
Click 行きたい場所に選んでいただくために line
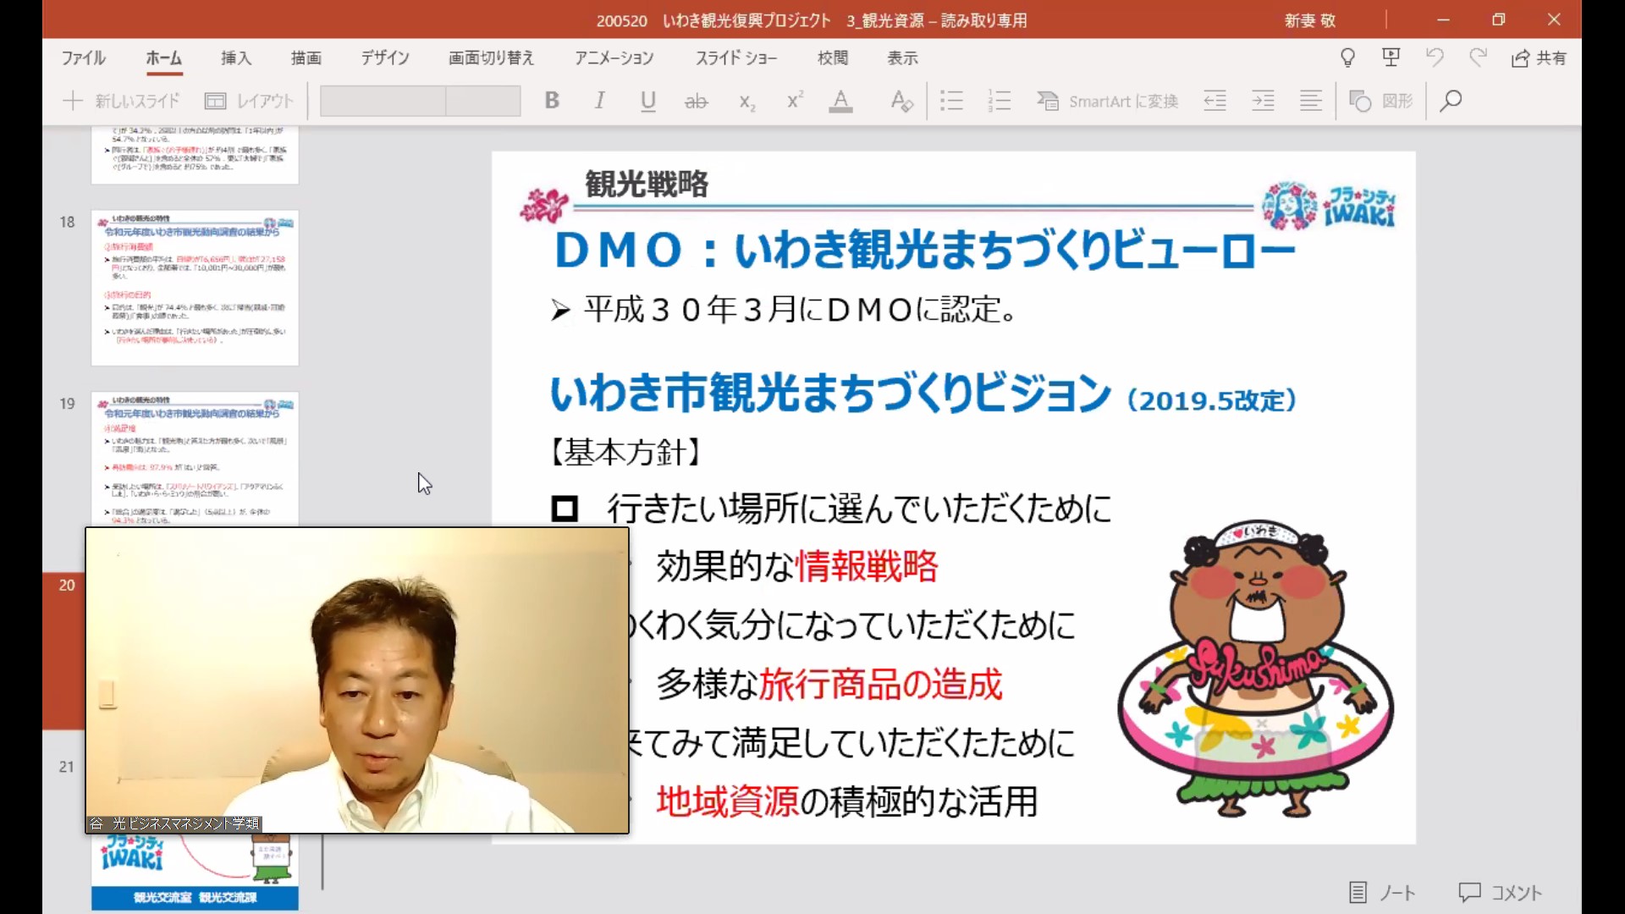tap(858, 509)
